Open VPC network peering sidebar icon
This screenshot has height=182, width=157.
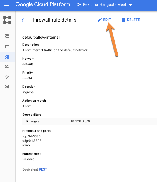point(7,77)
